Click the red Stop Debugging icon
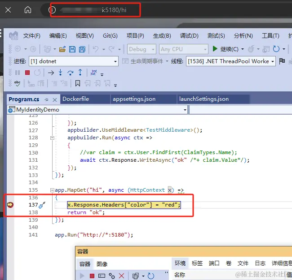The height and width of the screenshot is (280, 292). [x=27, y=73]
